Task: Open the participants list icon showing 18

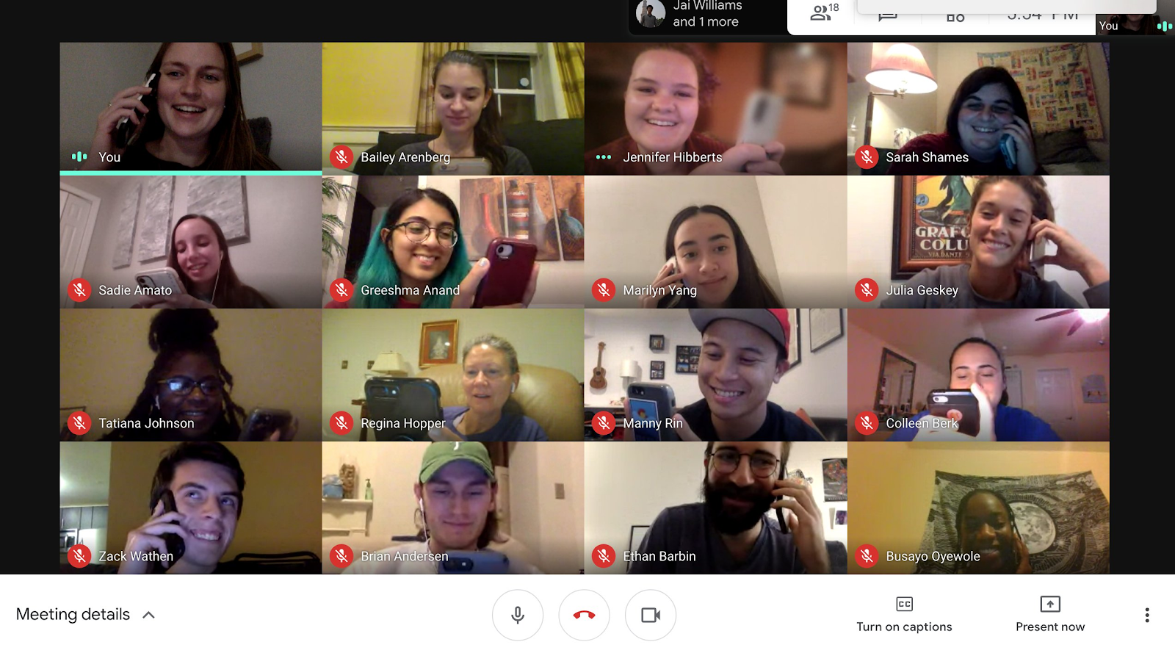Action: click(824, 12)
